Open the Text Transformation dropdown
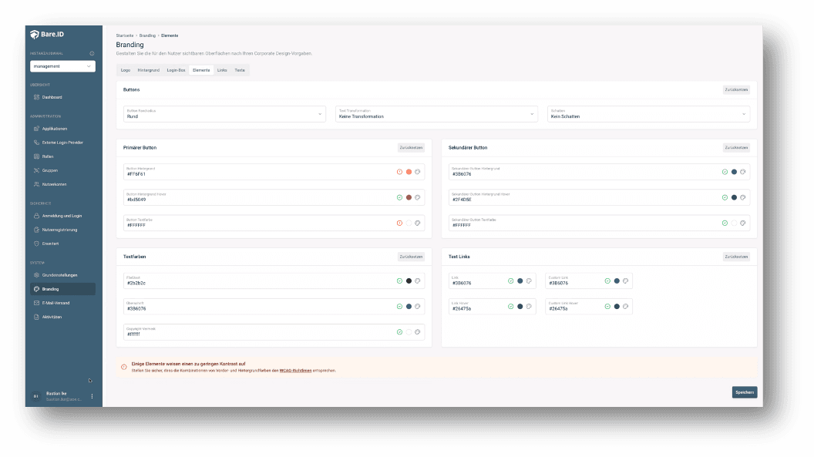Viewport: 814px width, 457px height. pyautogui.click(x=436, y=114)
